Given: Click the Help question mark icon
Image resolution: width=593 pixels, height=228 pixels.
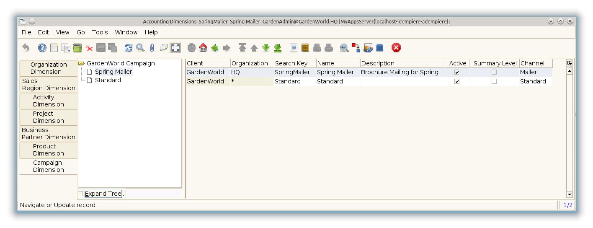Looking at the screenshot, I should pos(42,48).
